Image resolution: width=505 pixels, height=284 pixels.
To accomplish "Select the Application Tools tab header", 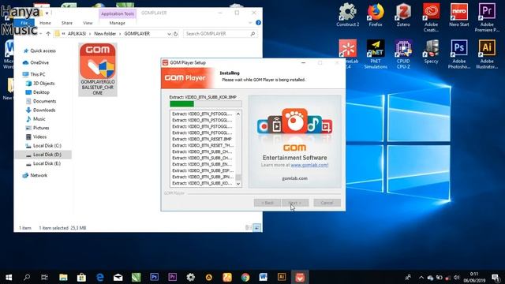I will click(118, 13).
